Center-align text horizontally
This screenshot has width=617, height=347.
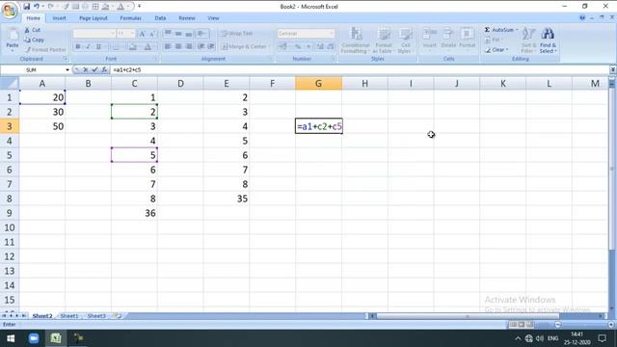point(178,47)
